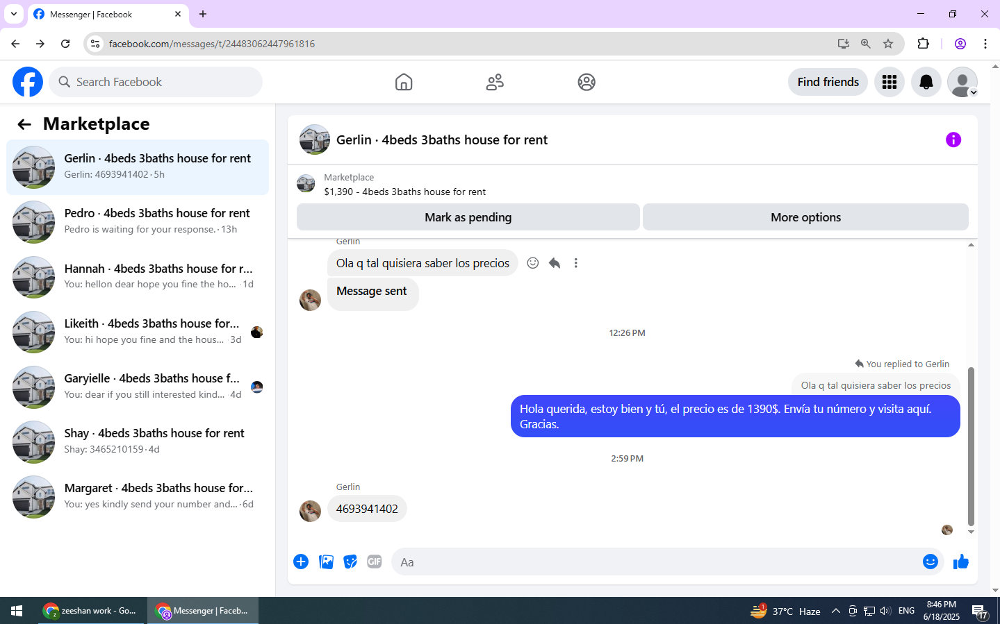Click chat scrollbar down arrow

[x=971, y=532]
